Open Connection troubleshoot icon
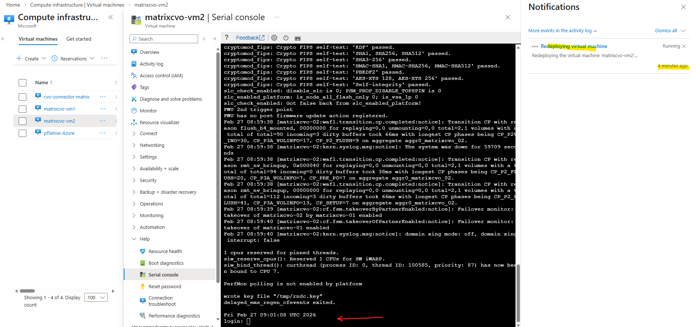Image resolution: width=696 pixels, height=327 pixels. 143,301
